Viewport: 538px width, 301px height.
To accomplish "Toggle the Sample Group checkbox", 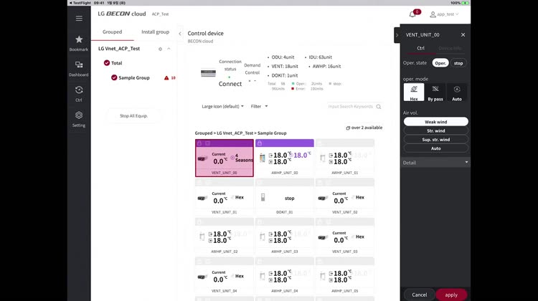I will pyautogui.click(x=114, y=77).
